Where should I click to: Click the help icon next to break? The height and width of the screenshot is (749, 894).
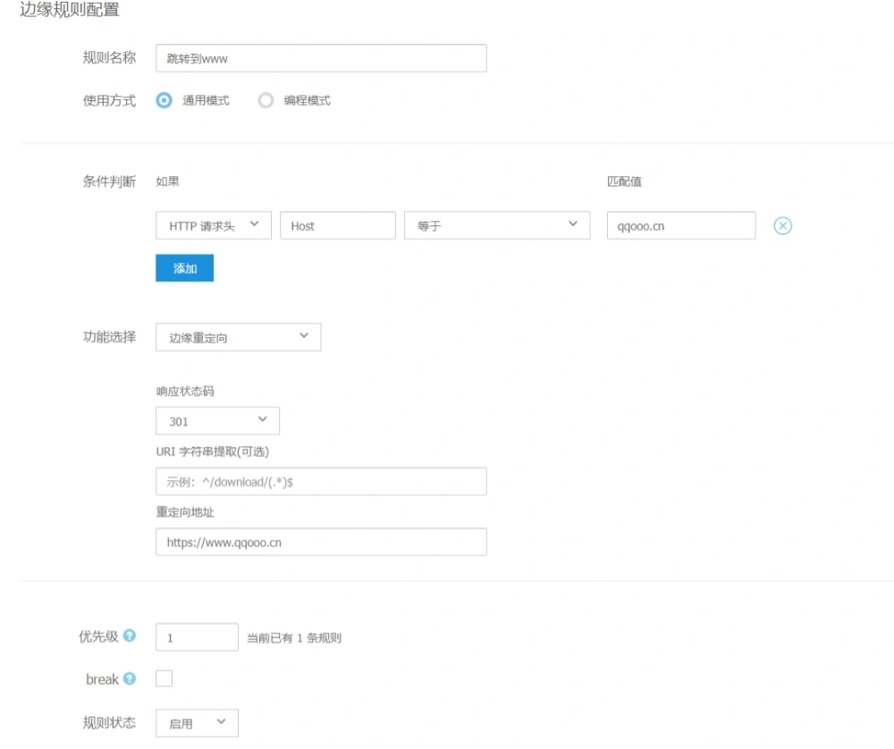130,679
